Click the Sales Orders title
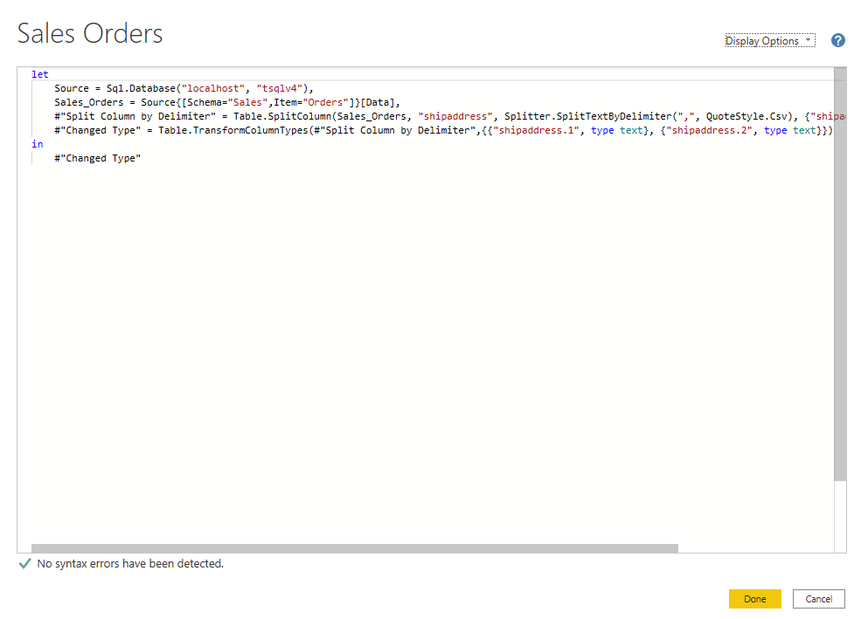 pyautogui.click(x=89, y=33)
